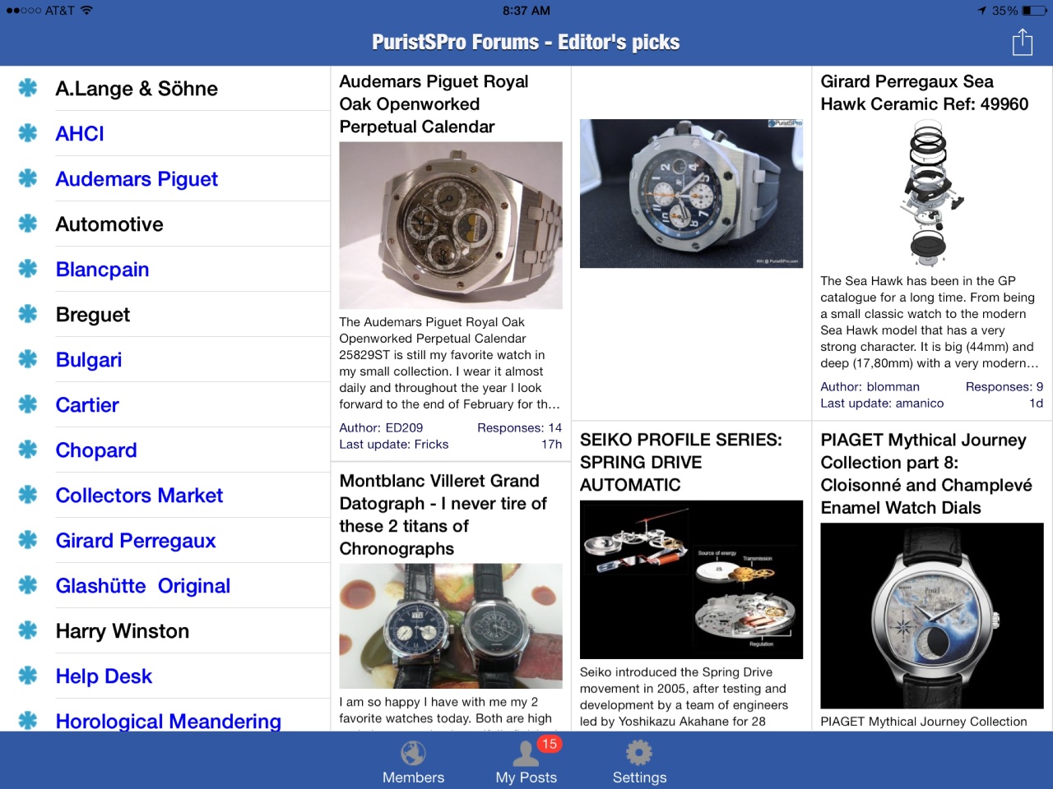Tap snowflake icon beside Harry Winston
This screenshot has height=789, width=1053.
click(x=28, y=630)
